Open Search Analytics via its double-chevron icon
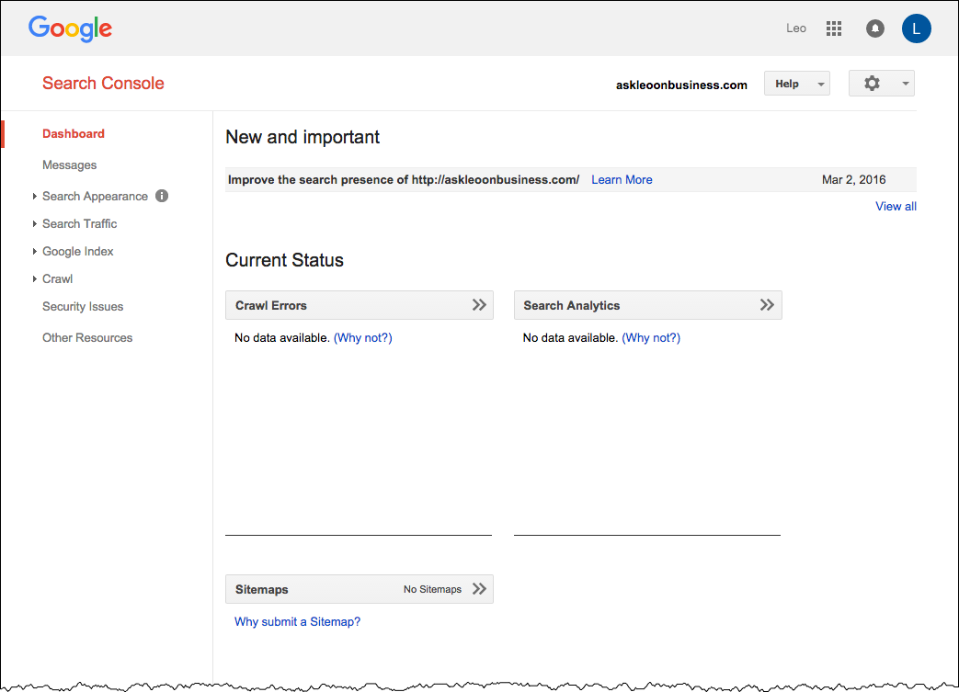Image resolution: width=959 pixels, height=692 pixels. (768, 304)
